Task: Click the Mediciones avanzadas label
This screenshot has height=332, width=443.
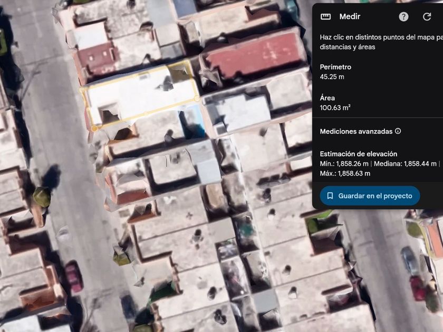Action: pos(356,131)
